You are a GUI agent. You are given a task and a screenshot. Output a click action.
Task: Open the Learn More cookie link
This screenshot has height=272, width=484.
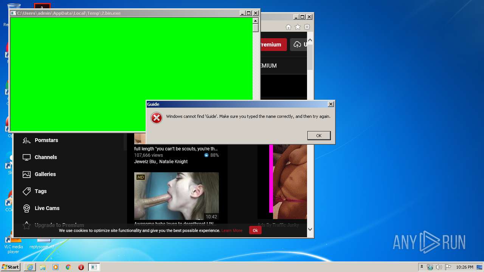pos(232,230)
